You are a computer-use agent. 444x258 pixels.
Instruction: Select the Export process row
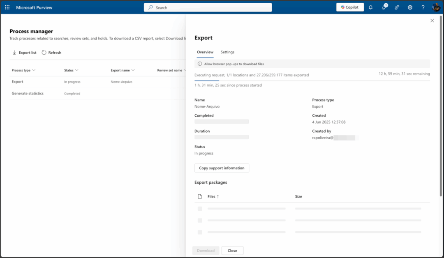tap(98, 82)
